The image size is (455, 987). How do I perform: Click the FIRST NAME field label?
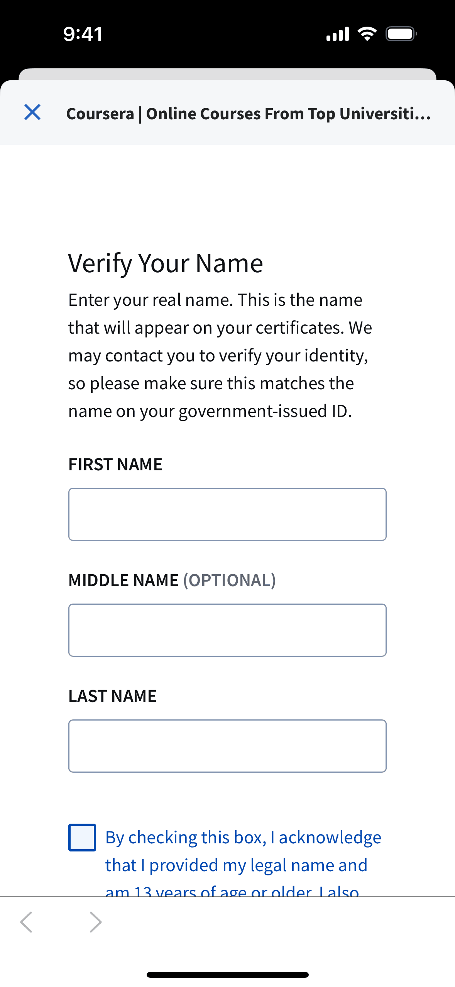click(x=115, y=465)
